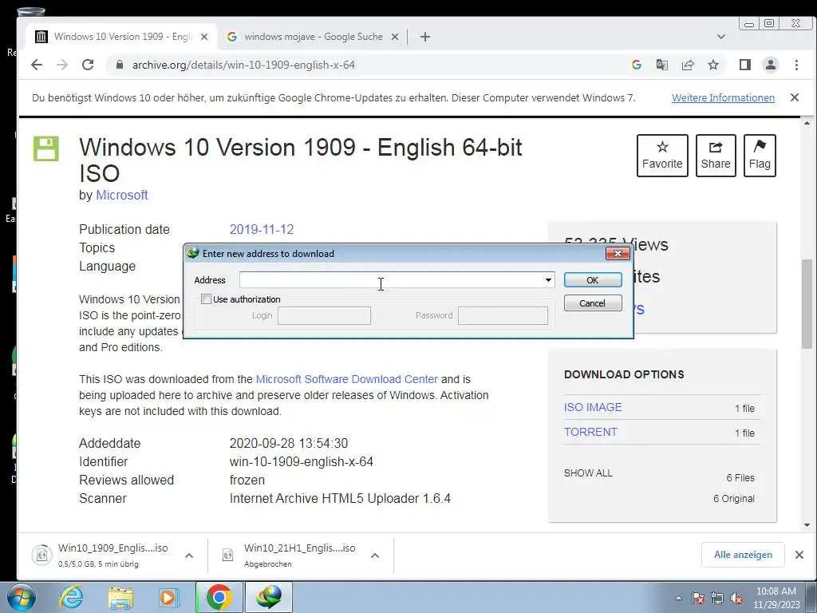Click OK in download dialog

point(593,280)
